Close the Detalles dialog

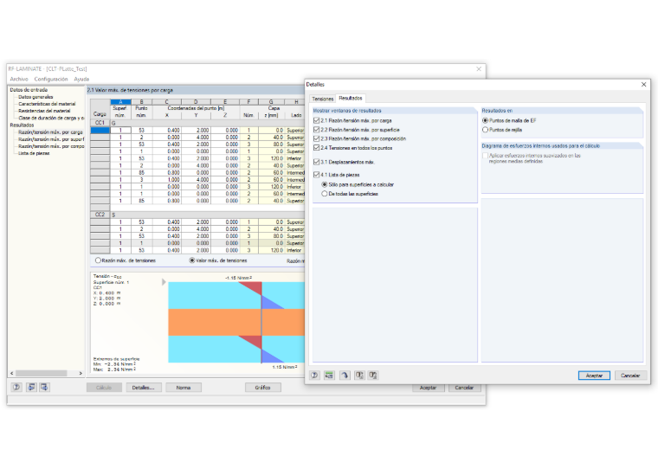(644, 84)
